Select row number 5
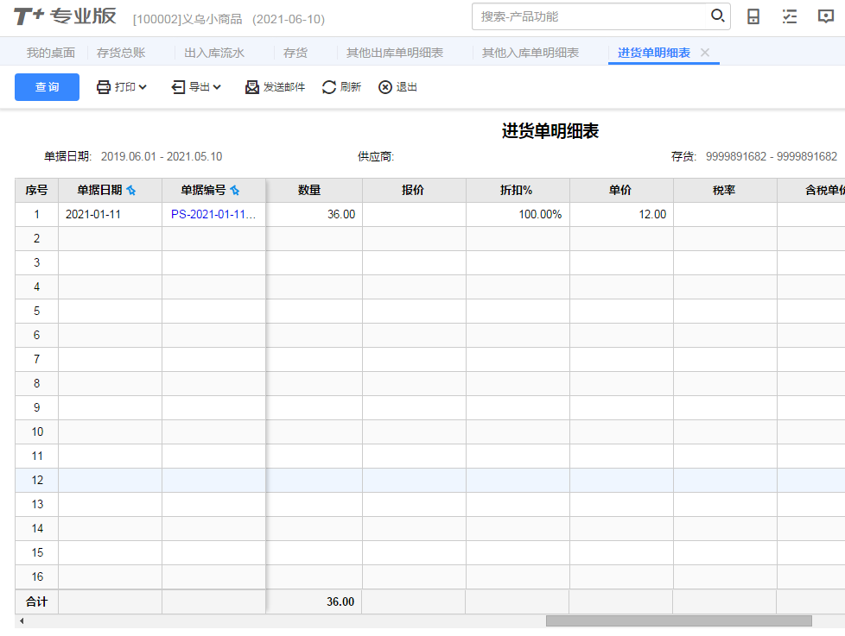Viewport: 845px width, 636px height. click(x=36, y=311)
